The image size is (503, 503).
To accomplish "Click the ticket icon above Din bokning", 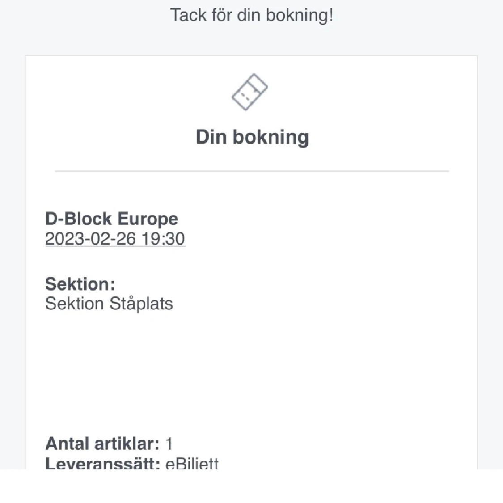I will click(x=249, y=92).
